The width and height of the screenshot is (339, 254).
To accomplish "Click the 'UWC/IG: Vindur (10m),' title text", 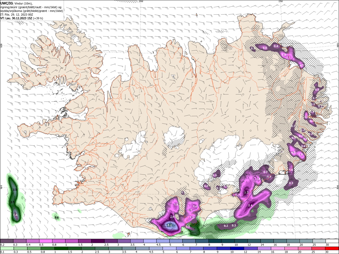I will click(16, 3).
